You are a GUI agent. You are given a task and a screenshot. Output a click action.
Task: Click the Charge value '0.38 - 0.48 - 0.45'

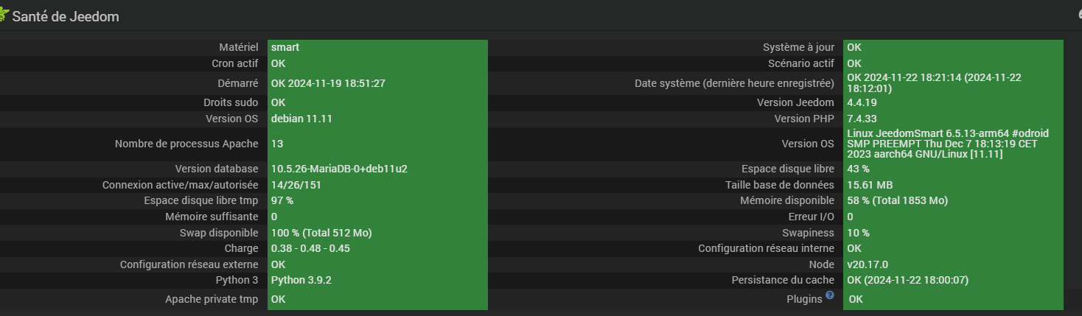coord(310,248)
